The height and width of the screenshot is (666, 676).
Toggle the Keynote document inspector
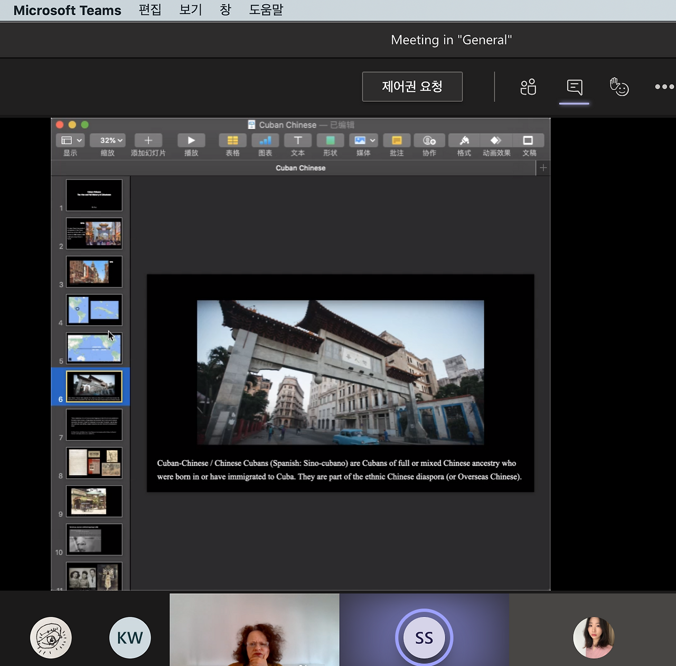click(x=528, y=140)
